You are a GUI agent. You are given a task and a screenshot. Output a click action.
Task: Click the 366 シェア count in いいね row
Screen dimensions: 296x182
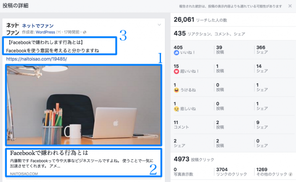point(262,50)
